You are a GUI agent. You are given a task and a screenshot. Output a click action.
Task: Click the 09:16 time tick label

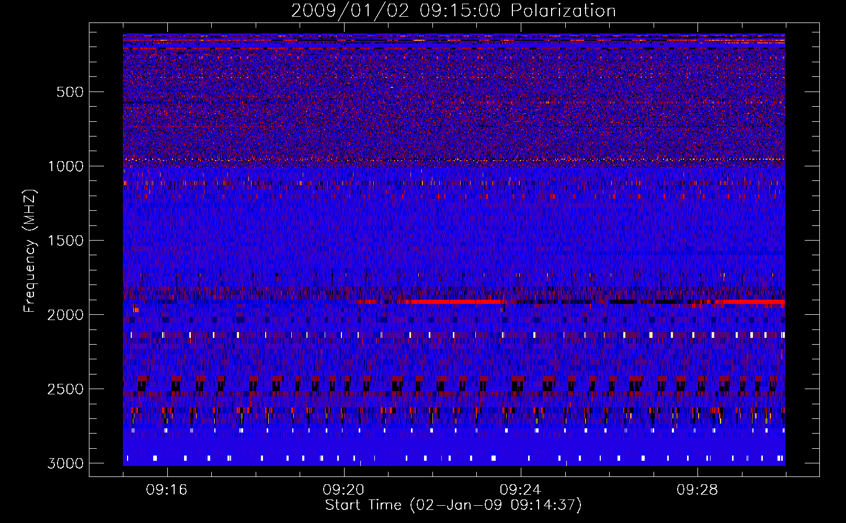coord(167,490)
